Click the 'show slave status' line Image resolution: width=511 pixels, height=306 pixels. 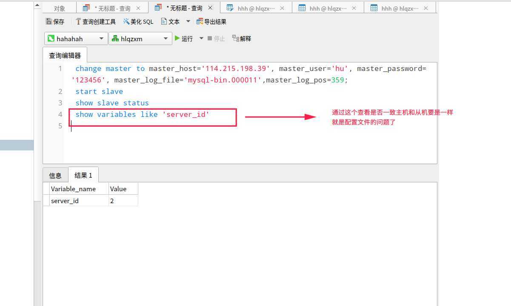pos(112,103)
